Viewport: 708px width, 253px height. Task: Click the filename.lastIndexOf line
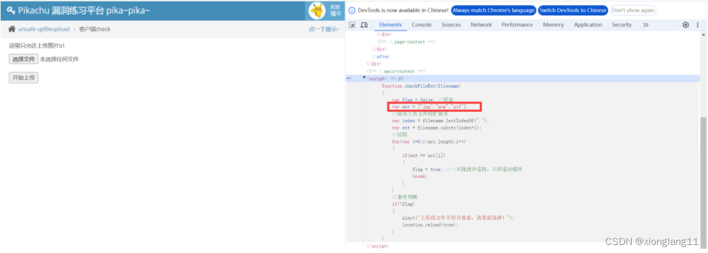pyautogui.click(x=440, y=121)
